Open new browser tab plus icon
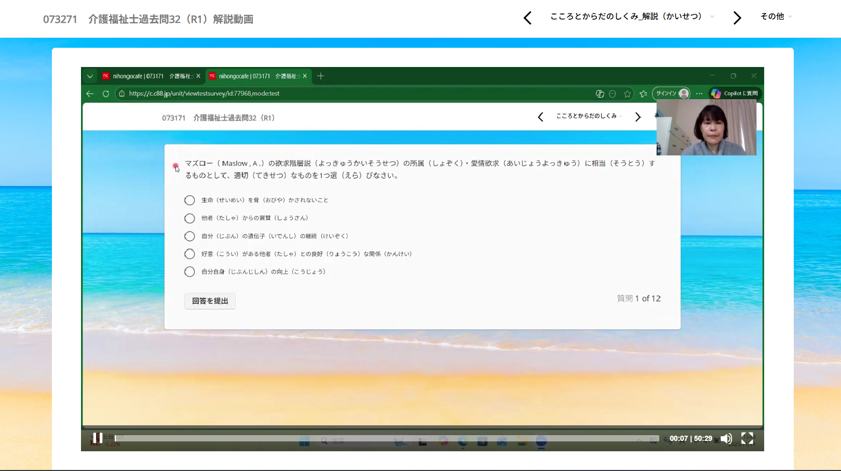This screenshot has height=471, width=841. 320,76
